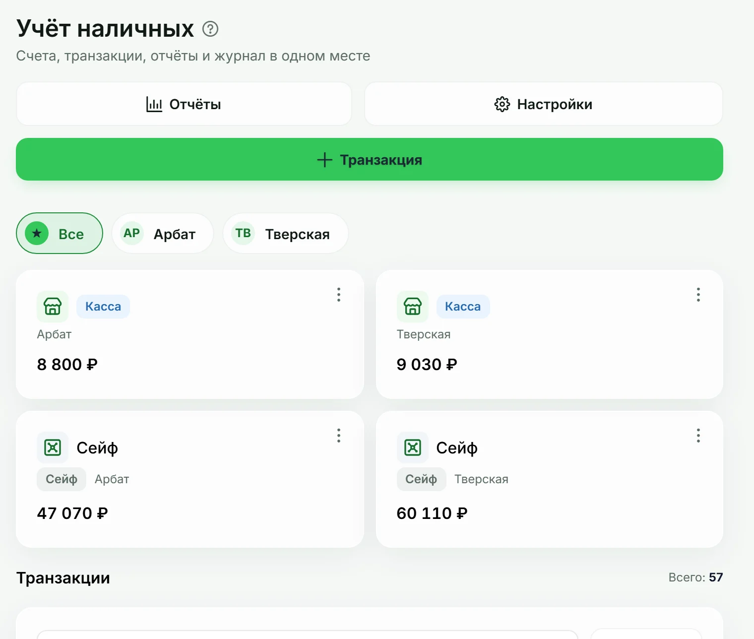Screen dimensions: 754x639
Task: Filter accounts by Арбат
Action: tap(163, 233)
